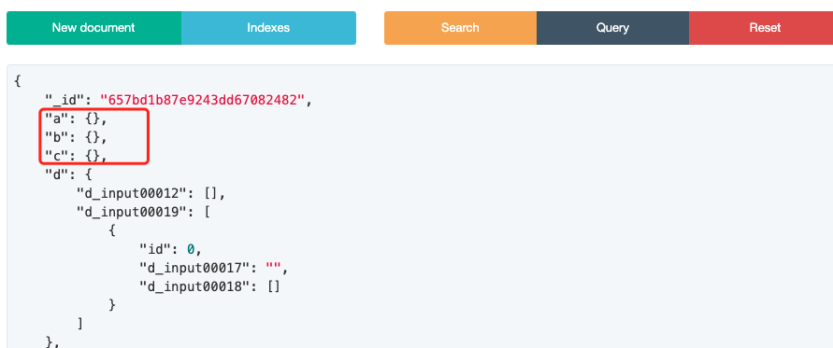Click the orange Search button
Viewport: 833px width, 348px height.
pos(460,28)
